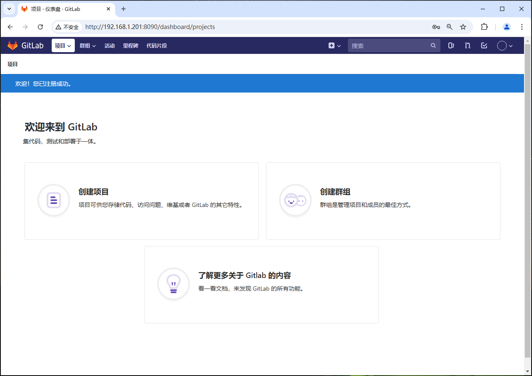Click 了解更多关于 Gitlab 的内容

pyautogui.click(x=245, y=275)
